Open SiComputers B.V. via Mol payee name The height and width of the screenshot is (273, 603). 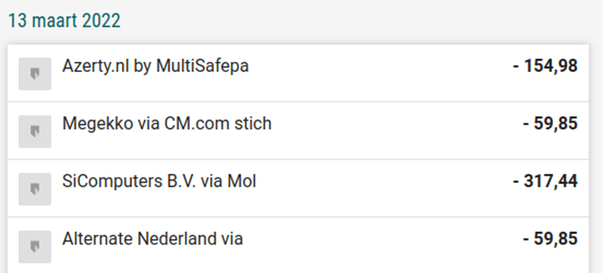point(159,181)
